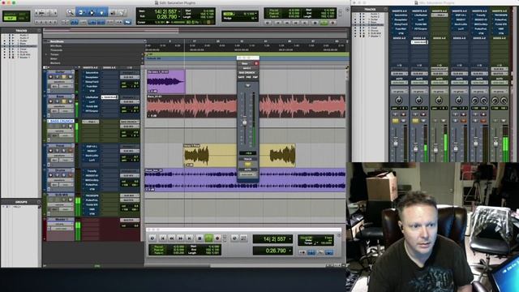Viewport: 519px width, 292px height.
Task: Click Stop in the floating Transport window
Action: 199,238
